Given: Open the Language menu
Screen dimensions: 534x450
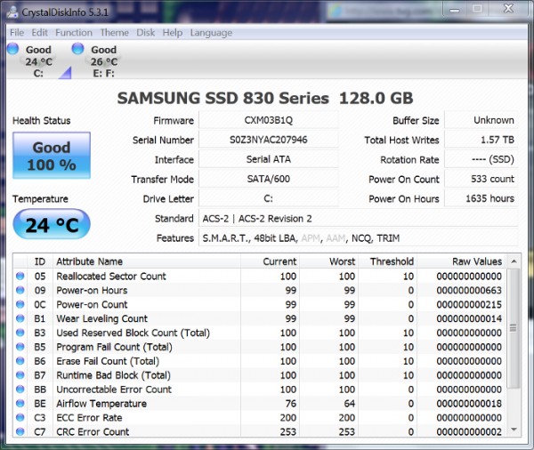Looking at the screenshot, I should tap(211, 33).
